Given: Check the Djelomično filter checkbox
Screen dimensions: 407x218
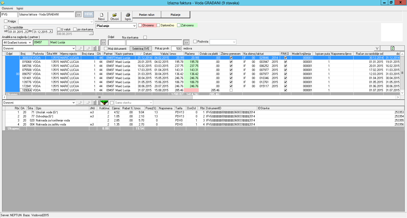Looking at the screenshot, I should pos(158,25).
